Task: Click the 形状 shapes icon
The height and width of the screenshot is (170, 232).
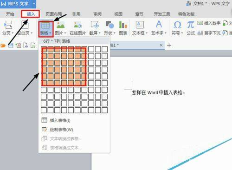Action: pyautogui.click(x=110, y=25)
